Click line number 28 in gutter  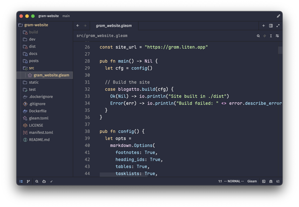tap(87, 61)
